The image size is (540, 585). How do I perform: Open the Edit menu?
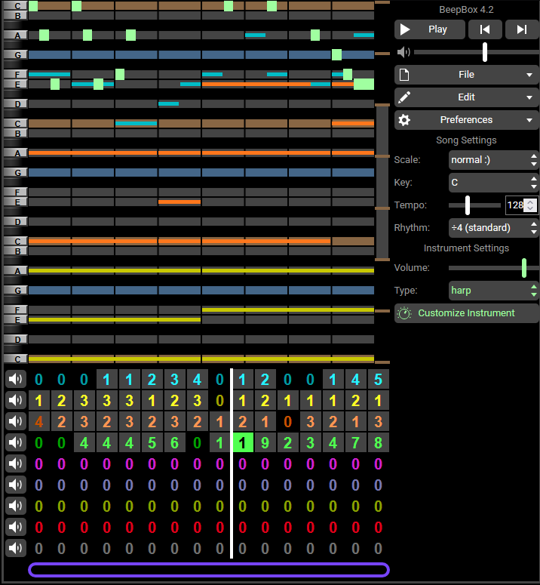[467, 97]
